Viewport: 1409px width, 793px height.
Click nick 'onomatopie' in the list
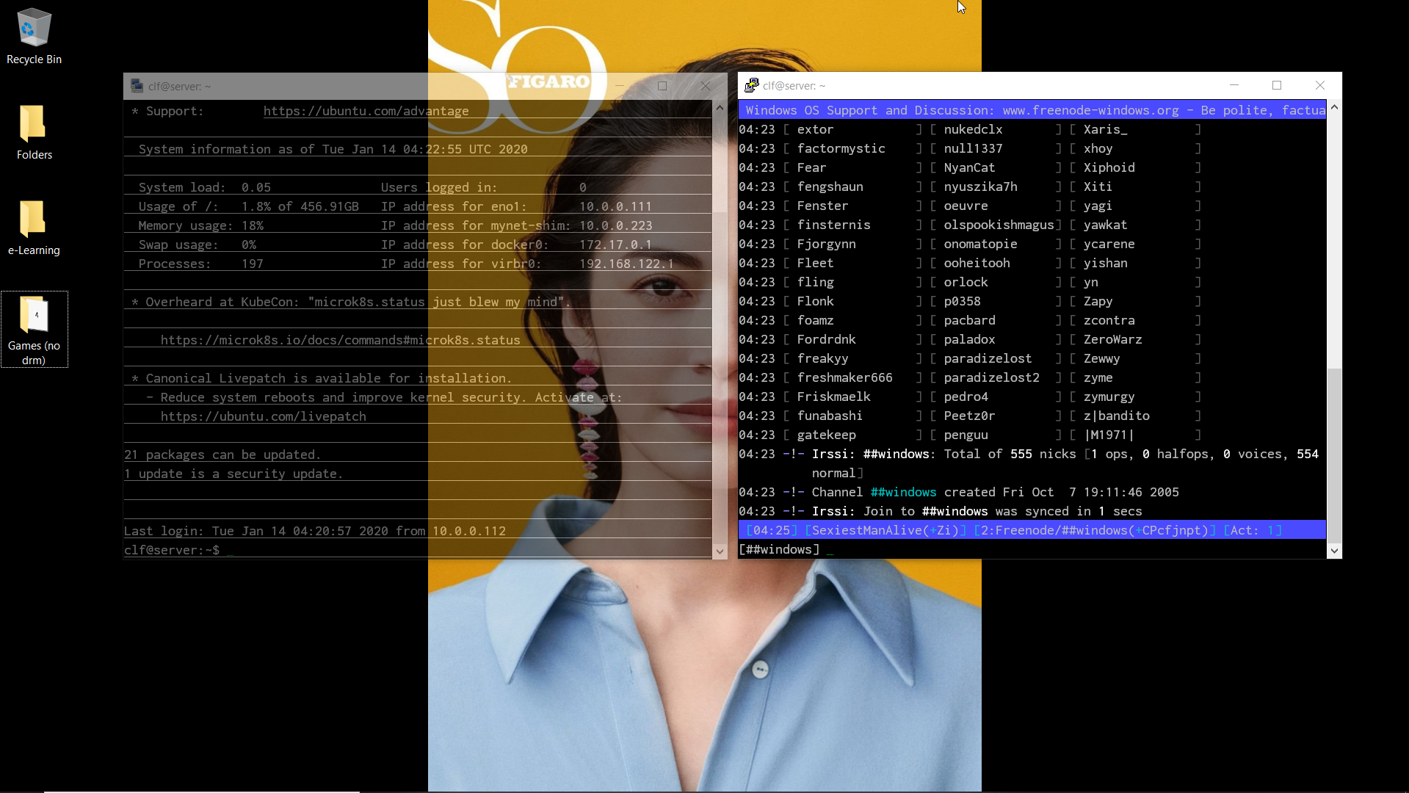point(980,244)
